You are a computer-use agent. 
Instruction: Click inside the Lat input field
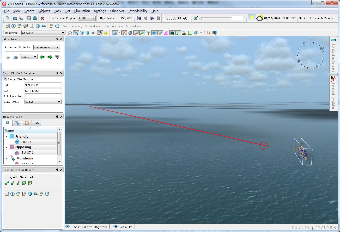click(43, 85)
